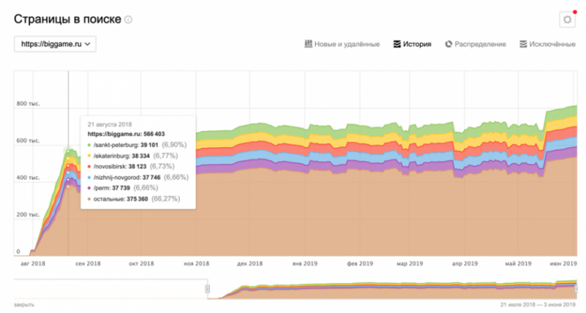This screenshot has width=586, height=313.
Task: Click the История stacked-lines icon
Action: [397, 44]
